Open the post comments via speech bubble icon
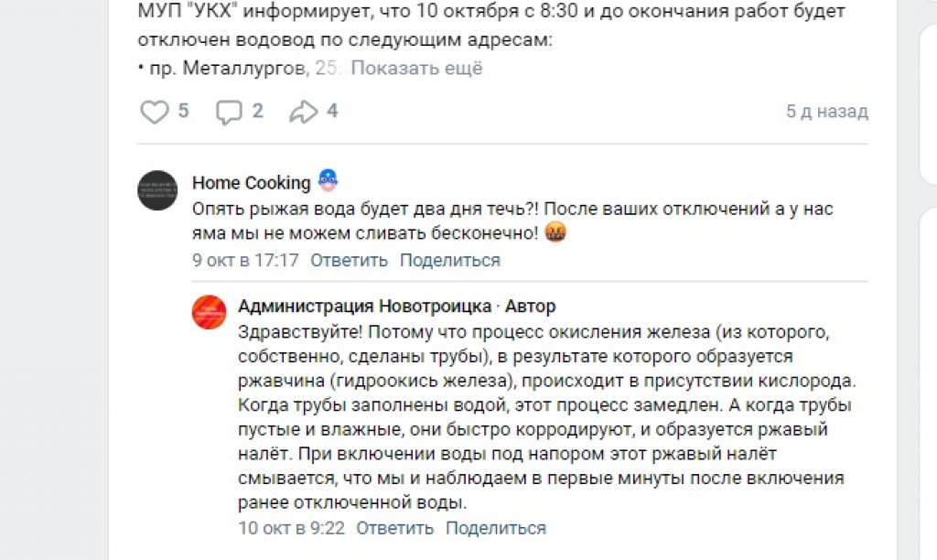Viewport: 937px width, 560px height. coord(228,112)
